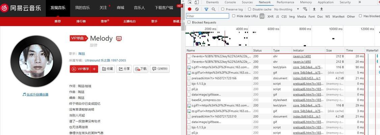Viewport: 380px width, 135px height.
Task: Open 排行榜 in red subnav
Action: click(x=81, y=21)
